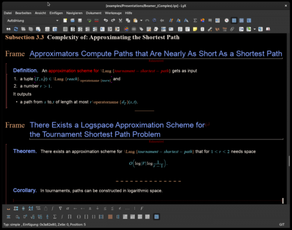Click the Undo arrow icon

point(106,20)
